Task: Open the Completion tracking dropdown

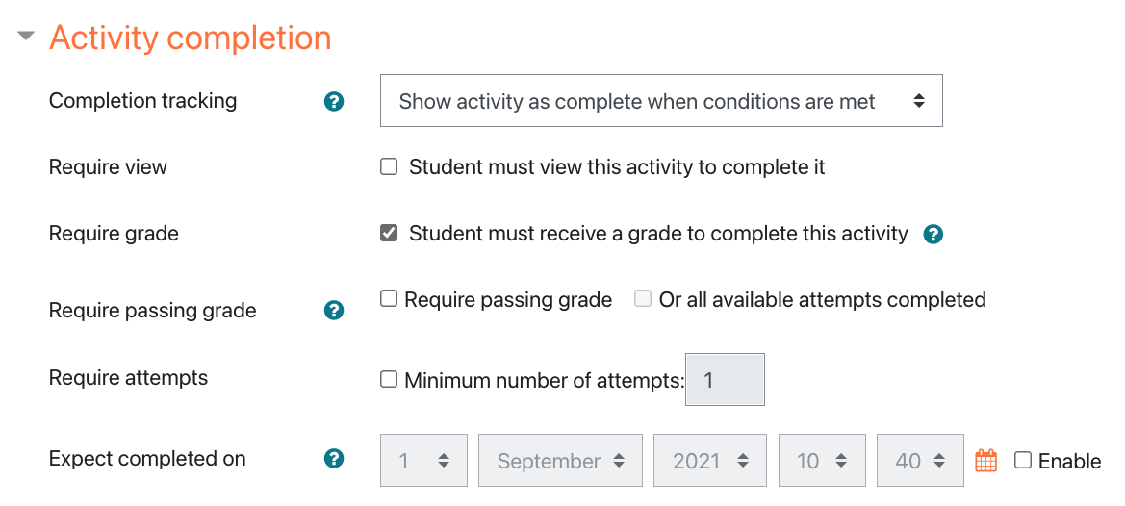Action: [x=661, y=101]
